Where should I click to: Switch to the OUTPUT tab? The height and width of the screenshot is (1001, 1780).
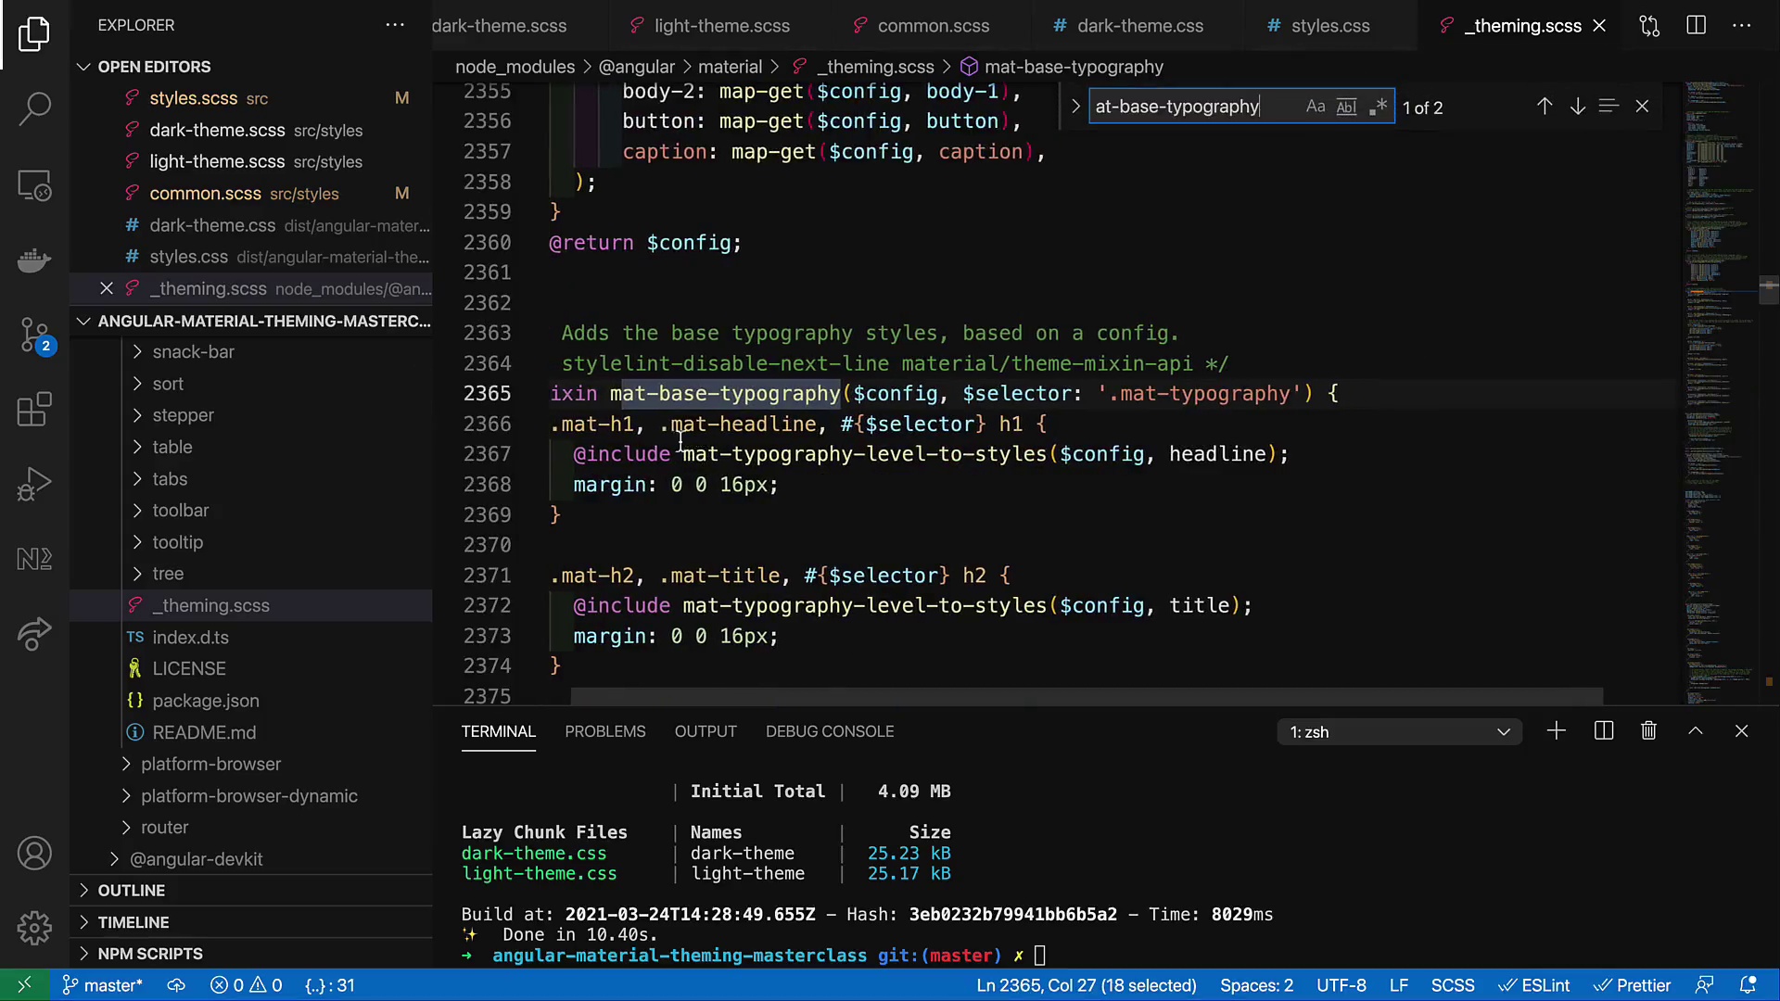coord(706,731)
